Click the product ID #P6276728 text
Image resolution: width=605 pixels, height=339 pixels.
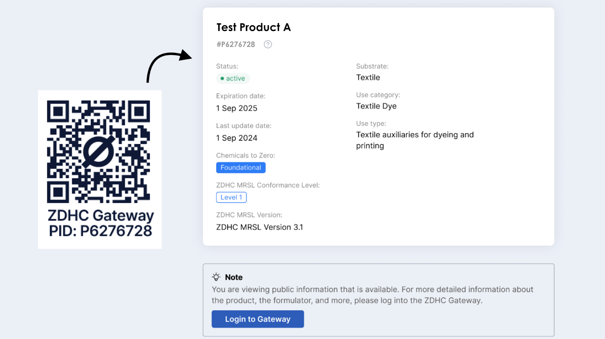(x=236, y=45)
